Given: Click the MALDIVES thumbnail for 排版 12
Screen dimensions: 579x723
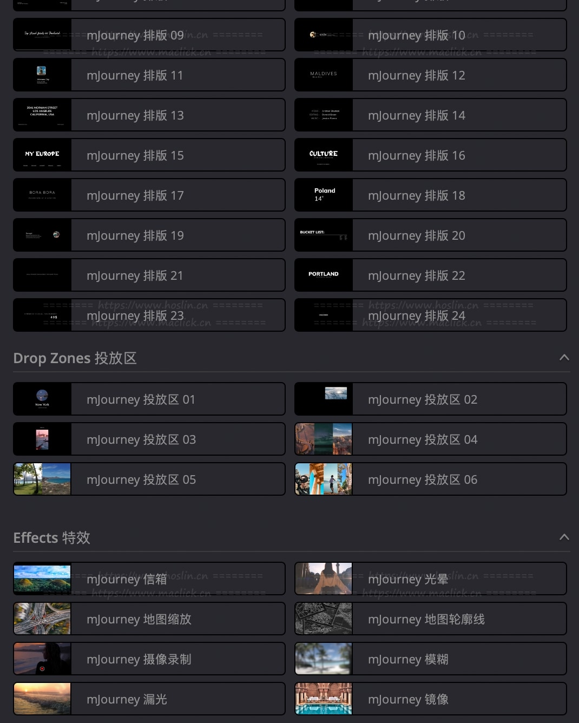Looking at the screenshot, I should pos(324,75).
